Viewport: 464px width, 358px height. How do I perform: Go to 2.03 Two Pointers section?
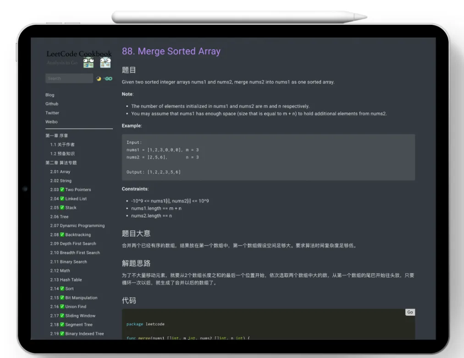tap(71, 190)
